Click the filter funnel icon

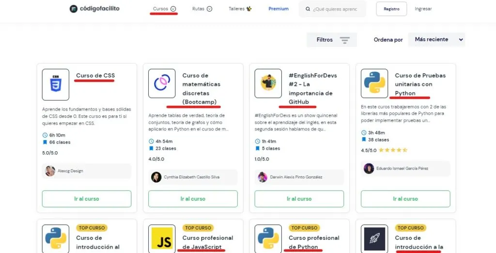[x=344, y=40]
